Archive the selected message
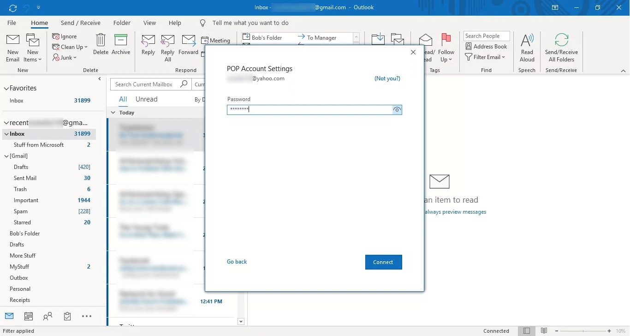The image size is (630, 336). click(x=121, y=45)
